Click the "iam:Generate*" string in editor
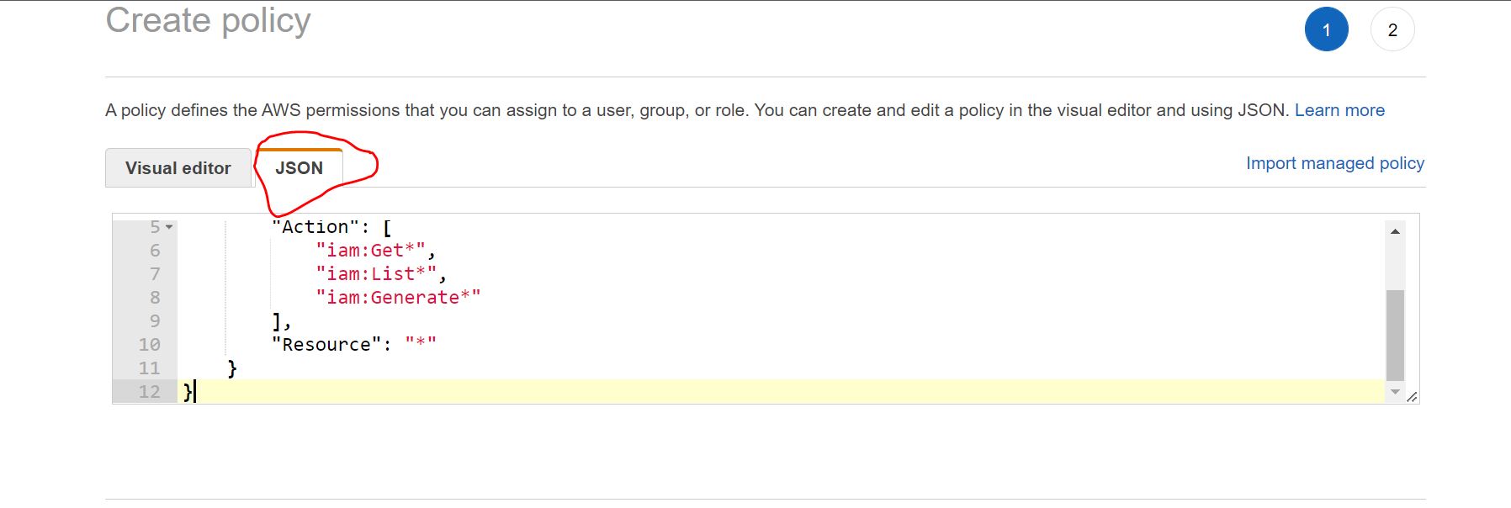 click(398, 298)
